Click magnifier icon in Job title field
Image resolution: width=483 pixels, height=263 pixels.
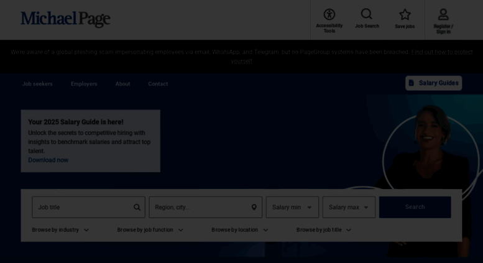137,207
